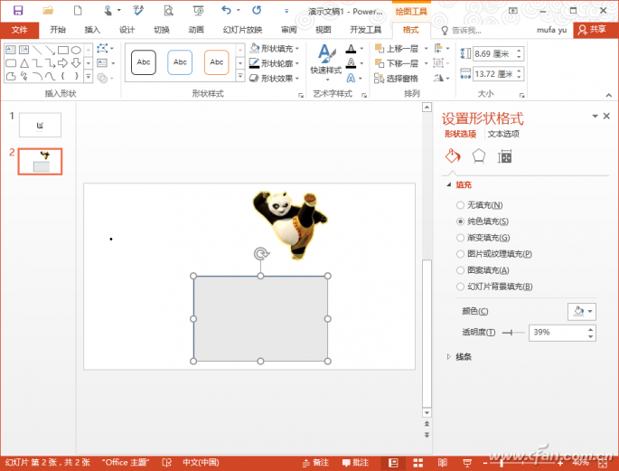Image resolution: width=619 pixels, height=471 pixels.
Task: Open the Slide Show (幻灯片放映) ribbon tab
Action: (x=242, y=30)
